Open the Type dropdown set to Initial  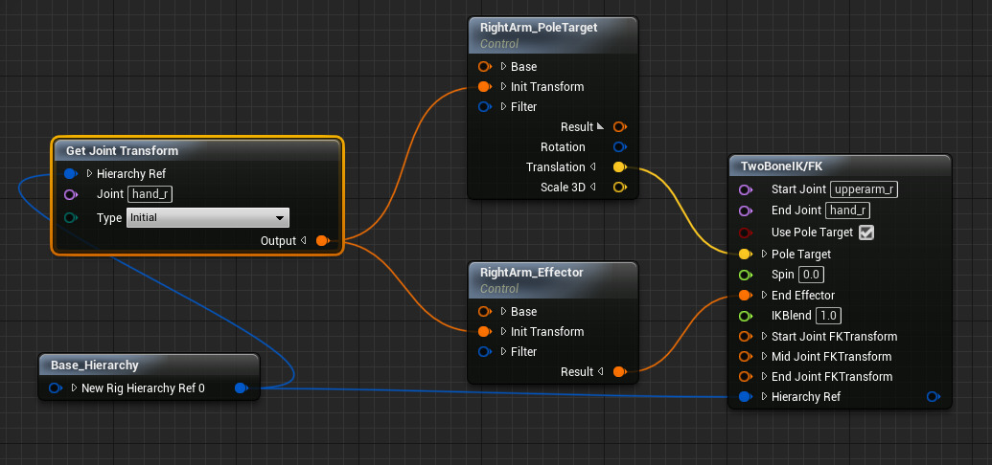[207, 217]
